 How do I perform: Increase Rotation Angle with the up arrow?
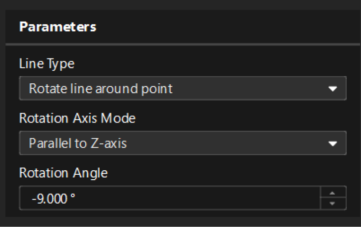point(333,193)
